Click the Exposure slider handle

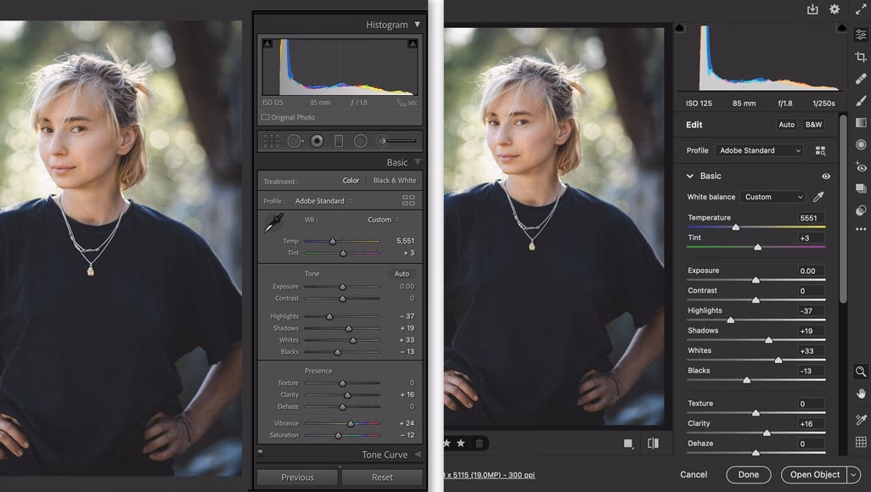click(756, 278)
